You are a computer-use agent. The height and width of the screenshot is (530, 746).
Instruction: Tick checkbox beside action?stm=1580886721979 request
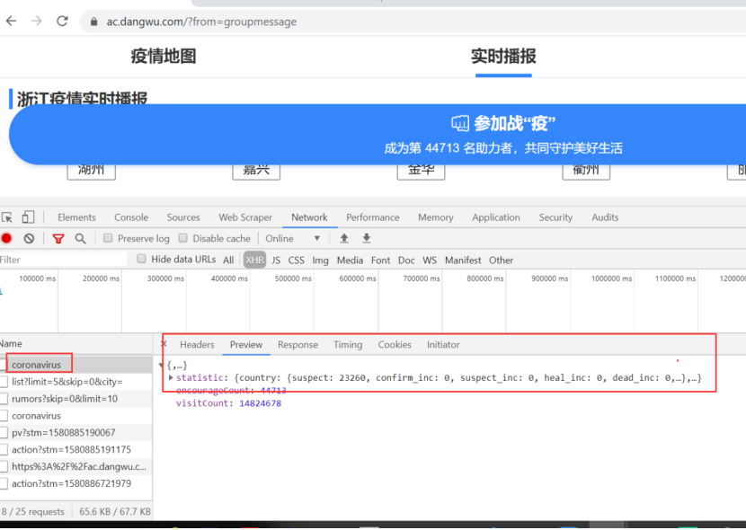tap(4, 483)
